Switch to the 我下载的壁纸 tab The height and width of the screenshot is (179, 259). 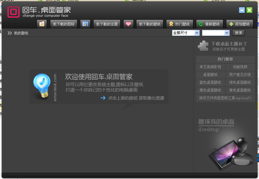(x=150, y=24)
